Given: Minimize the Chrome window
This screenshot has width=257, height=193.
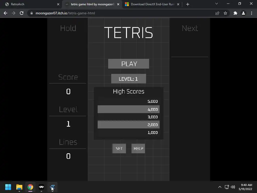Looking at the screenshot, I should click(x=228, y=4).
